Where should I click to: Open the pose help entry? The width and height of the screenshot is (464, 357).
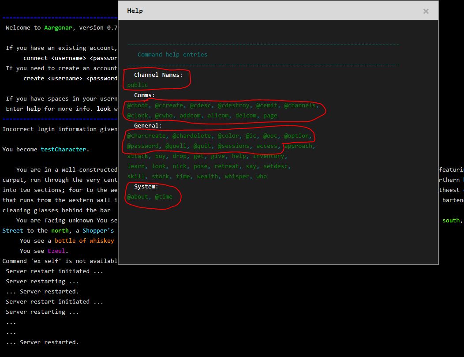[x=200, y=166]
